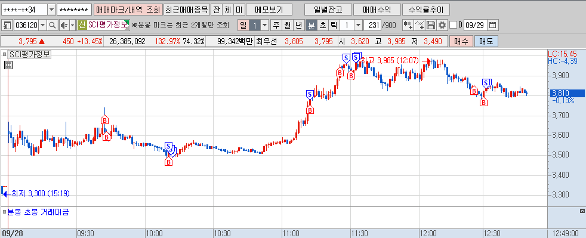
Task: Click the SCI평가정보 stock name box
Action: tap(109, 26)
